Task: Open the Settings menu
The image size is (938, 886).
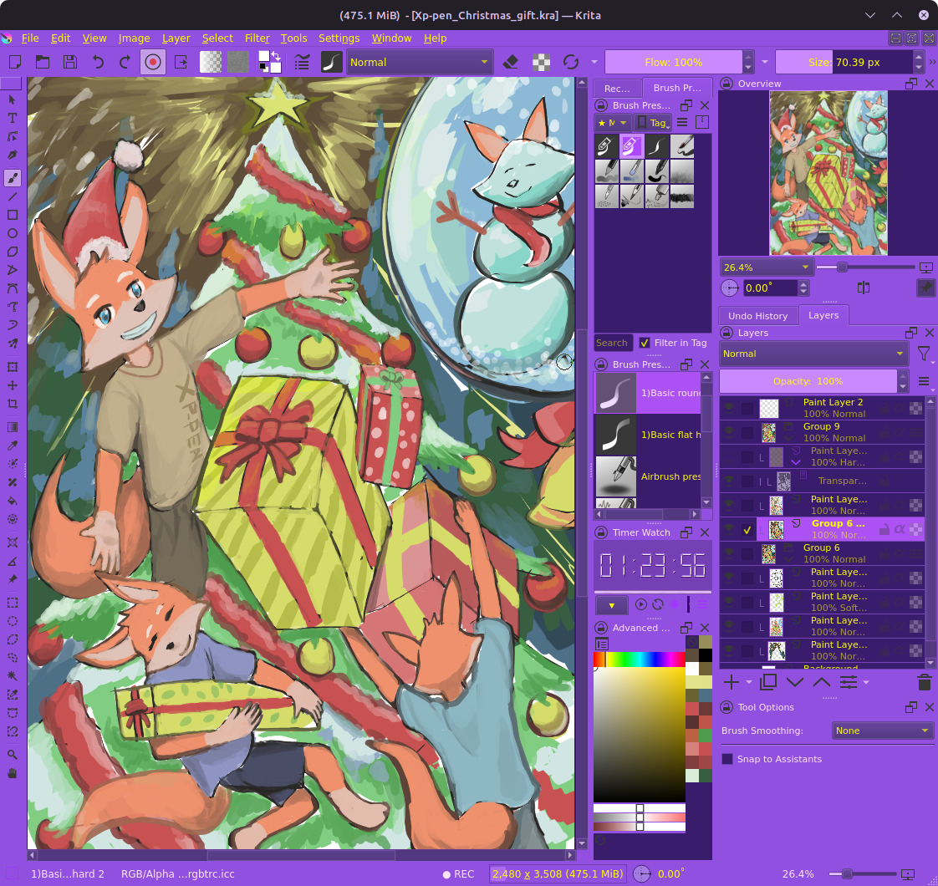Action: tap(339, 38)
